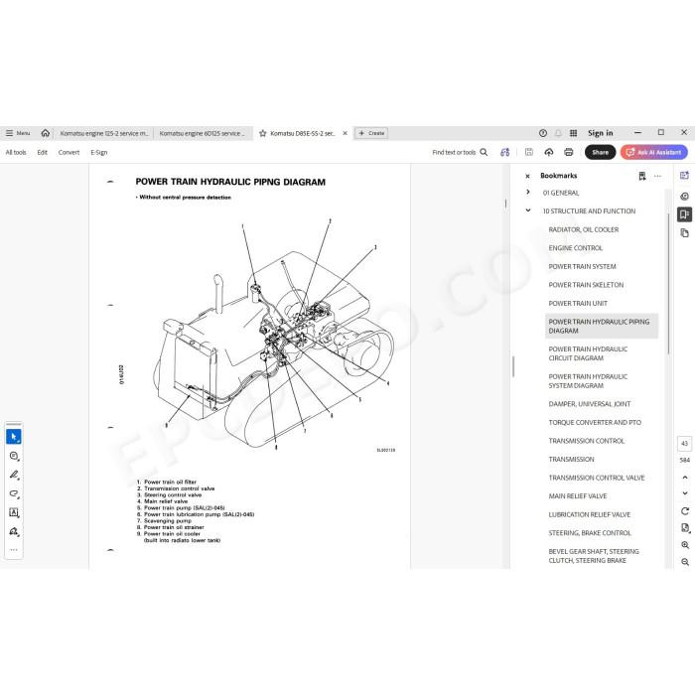Open BEVEL GEAR SHAFT, STEERING CLUTCH bookmark
695x695 pixels.
click(x=594, y=556)
